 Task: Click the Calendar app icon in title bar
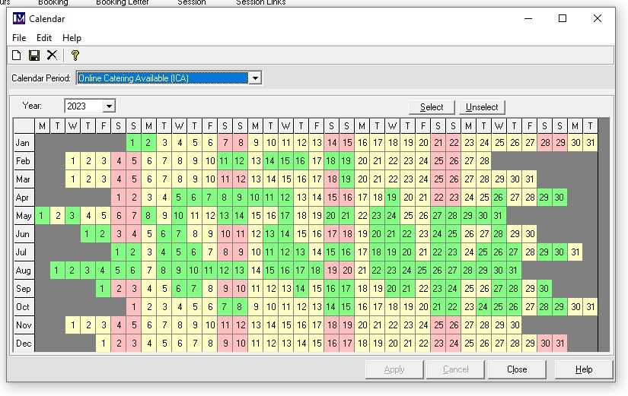[19, 18]
